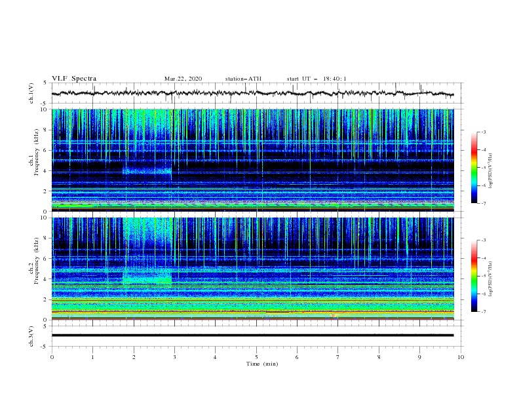Click the time axis tick label '9'
519x401 pixels.
(419, 357)
